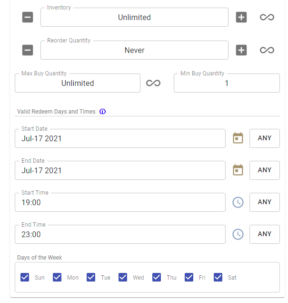Uncheck the Sun checkbox

point(25,277)
